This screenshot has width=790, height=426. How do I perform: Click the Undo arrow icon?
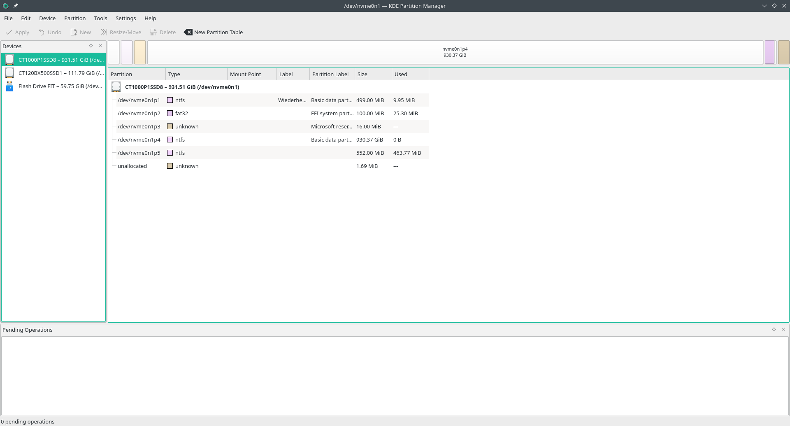(42, 32)
